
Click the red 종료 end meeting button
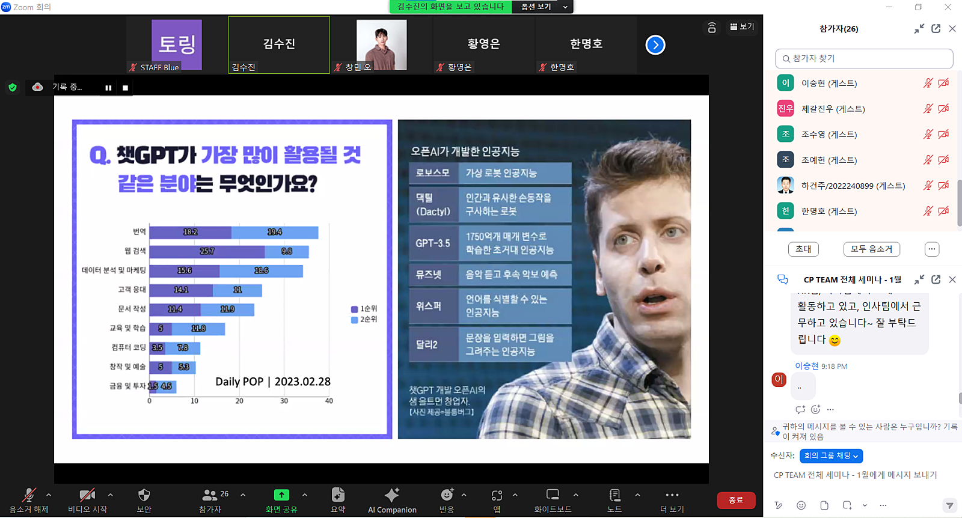(736, 500)
